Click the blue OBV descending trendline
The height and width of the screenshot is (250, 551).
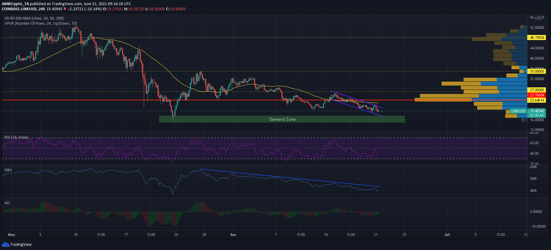(x=290, y=178)
